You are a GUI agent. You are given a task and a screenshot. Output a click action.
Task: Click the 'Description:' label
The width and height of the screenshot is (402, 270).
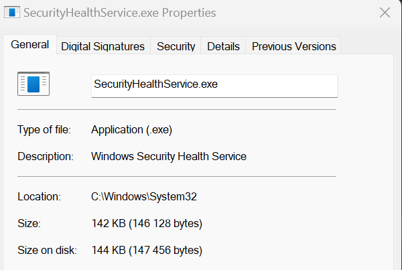click(46, 156)
